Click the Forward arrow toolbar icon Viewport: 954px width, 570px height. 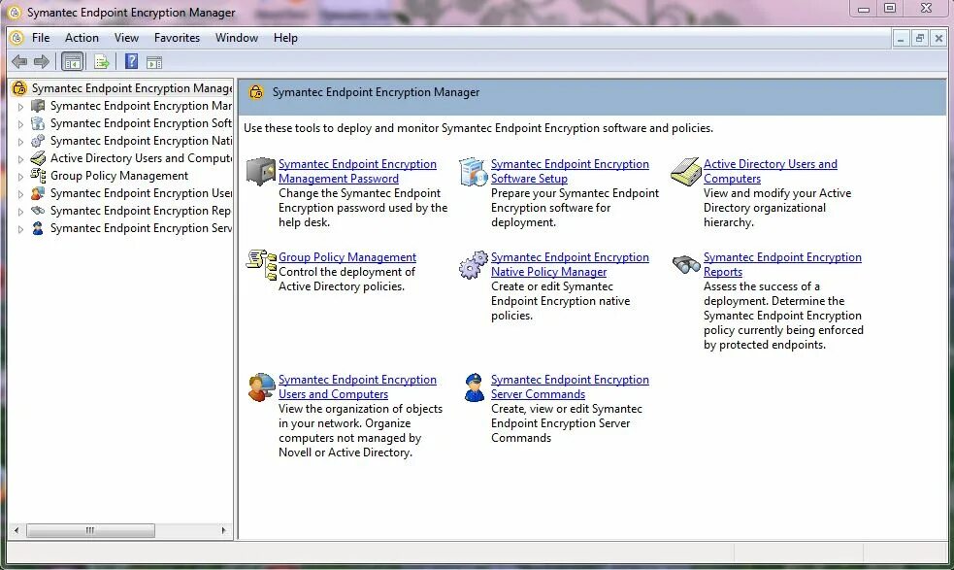pos(42,61)
